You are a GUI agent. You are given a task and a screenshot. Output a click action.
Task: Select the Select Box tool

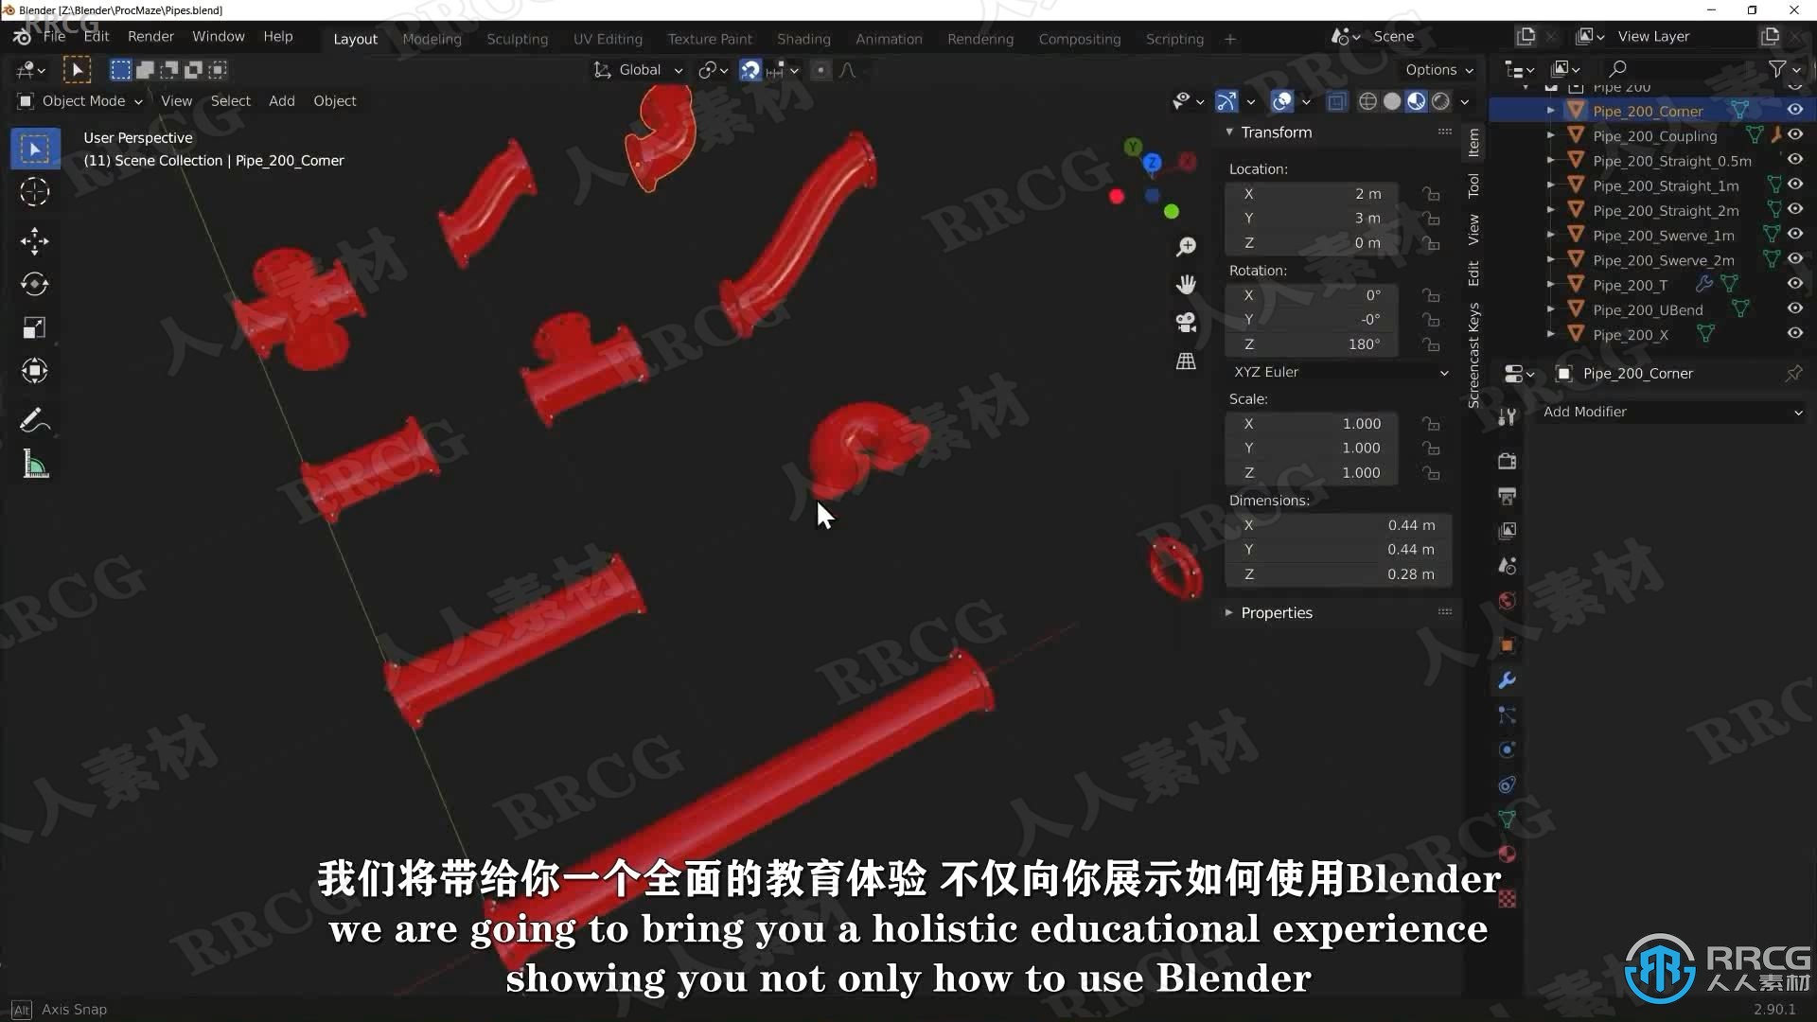click(35, 149)
